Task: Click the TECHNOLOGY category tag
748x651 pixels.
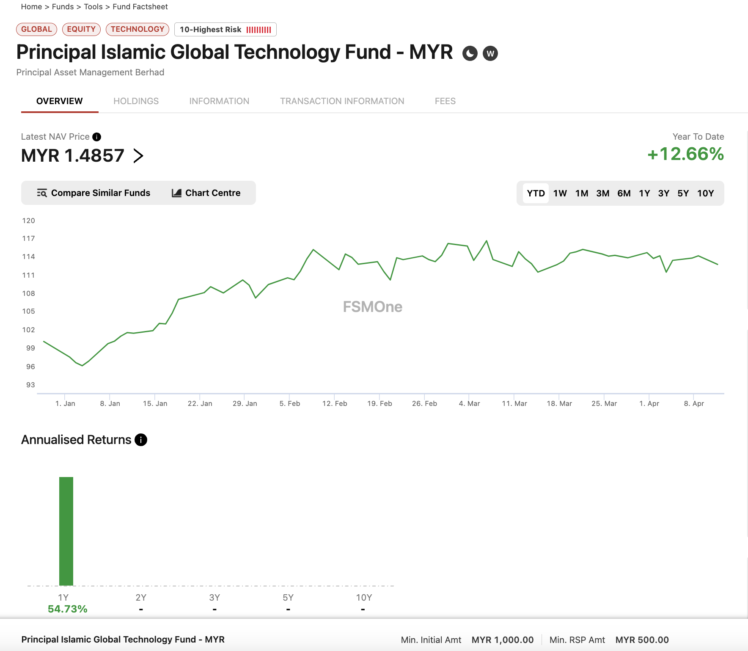Action: (137, 29)
